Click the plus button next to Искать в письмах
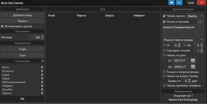 (200, 22)
